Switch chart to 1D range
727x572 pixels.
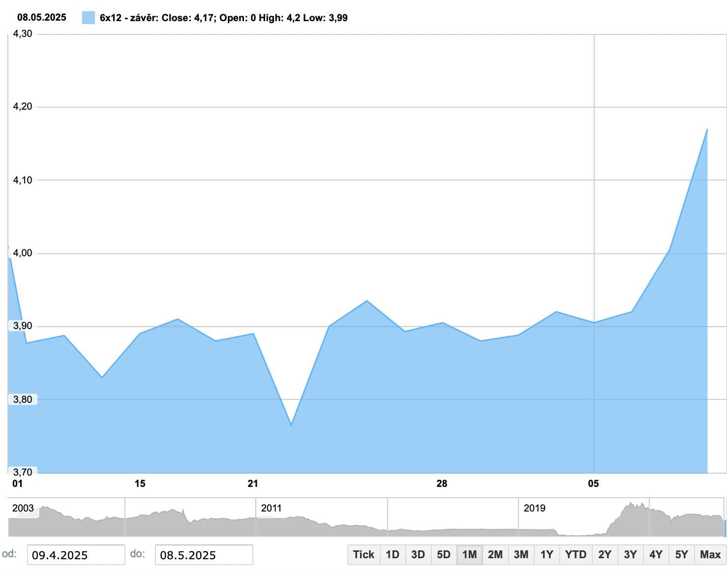(x=393, y=554)
